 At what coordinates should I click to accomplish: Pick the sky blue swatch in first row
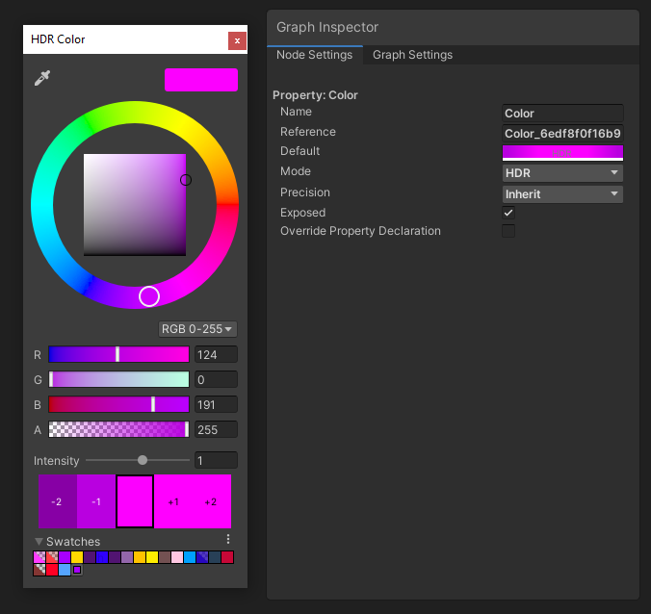(x=190, y=557)
